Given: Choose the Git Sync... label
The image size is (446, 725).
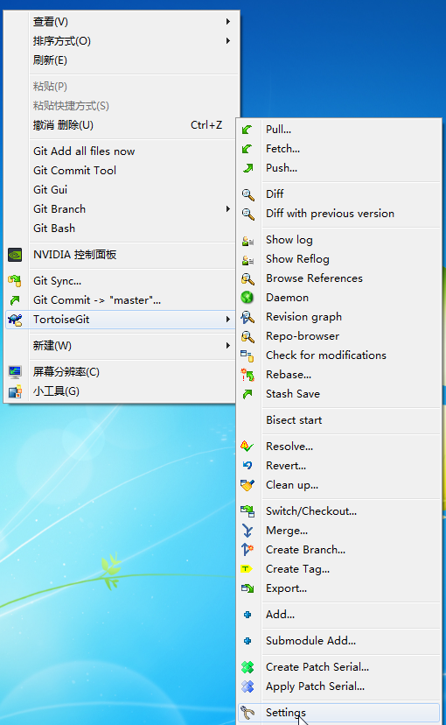Looking at the screenshot, I should (57, 281).
